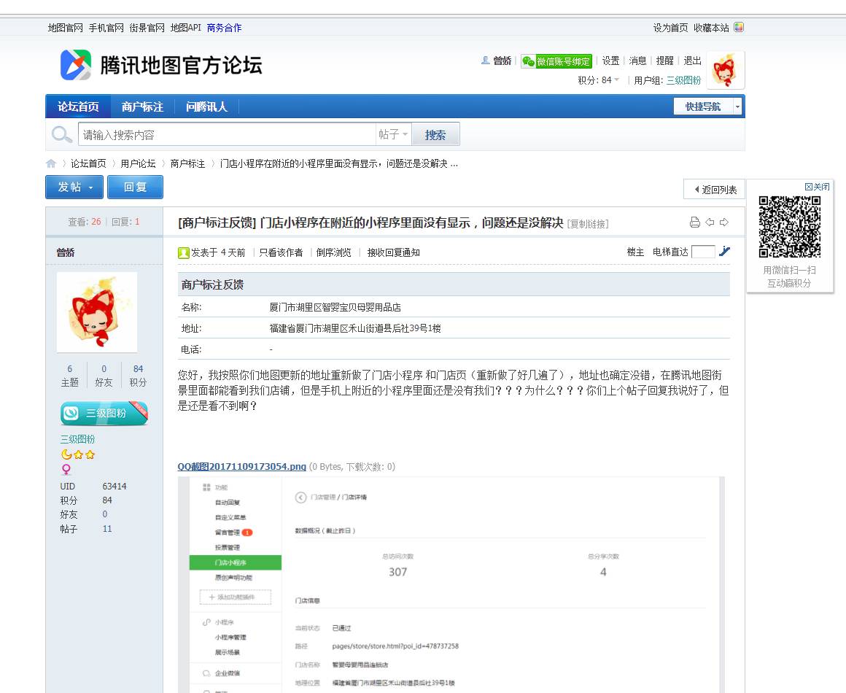Click the 返回列表 button
The image size is (846, 693).
click(x=714, y=190)
